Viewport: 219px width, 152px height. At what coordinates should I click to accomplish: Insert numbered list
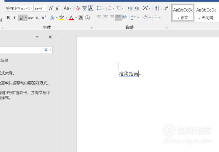109,8
